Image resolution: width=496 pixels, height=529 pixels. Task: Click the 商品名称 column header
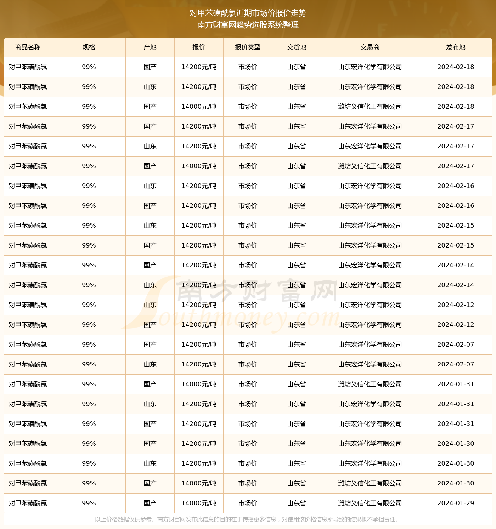tap(28, 47)
